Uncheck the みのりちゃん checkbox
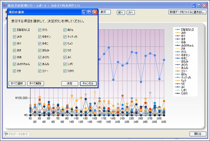Viewport: 210px width, 141px height. [x=15, y=64]
